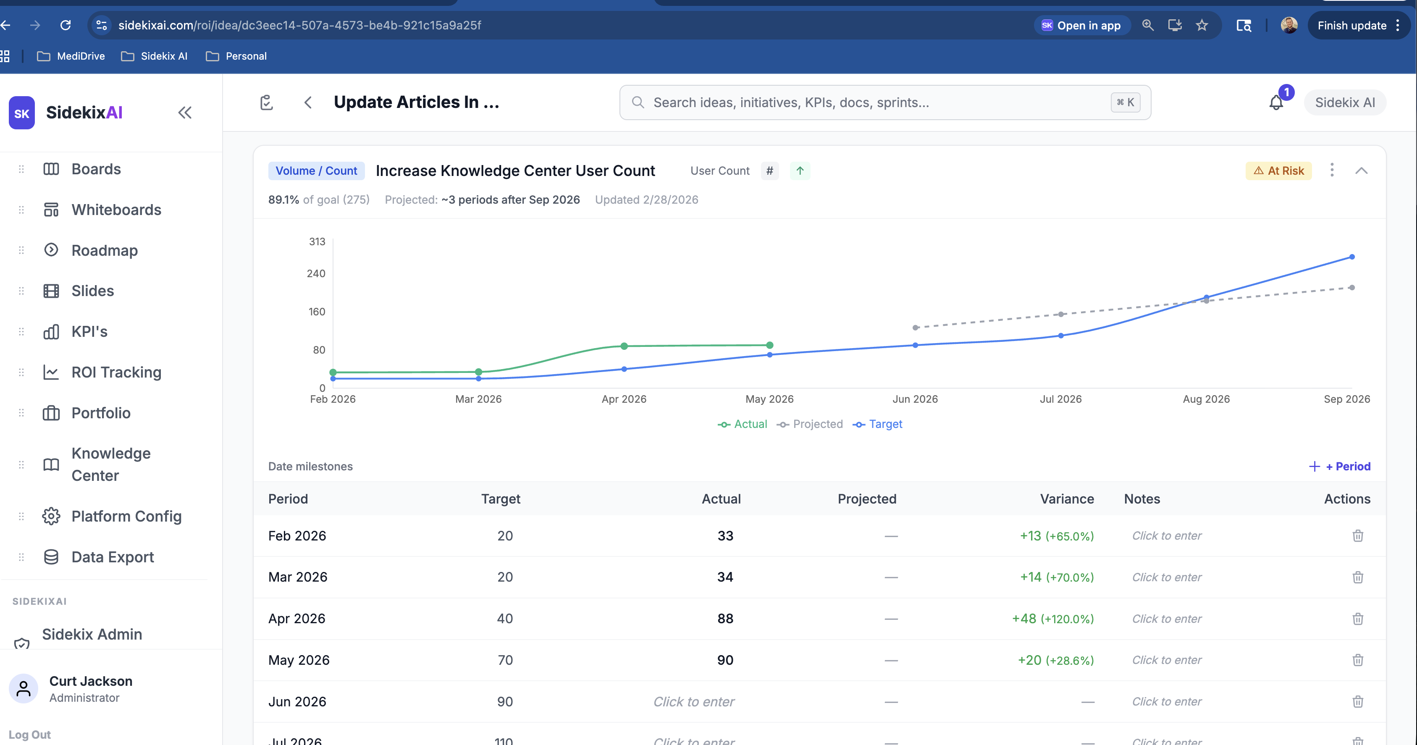Open Portfolio from the sidebar
This screenshot has height=745, width=1417.
click(x=101, y=413)
